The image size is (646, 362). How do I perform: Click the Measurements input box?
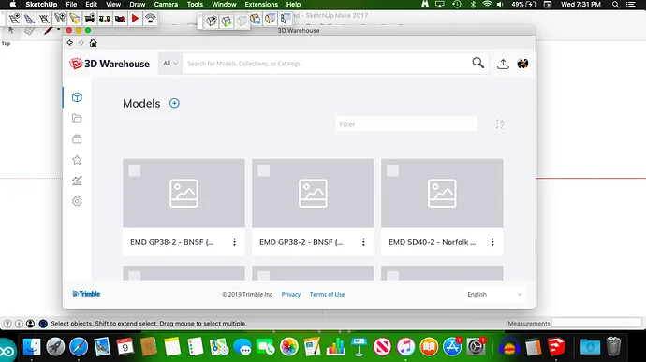(x=596, y=323)
